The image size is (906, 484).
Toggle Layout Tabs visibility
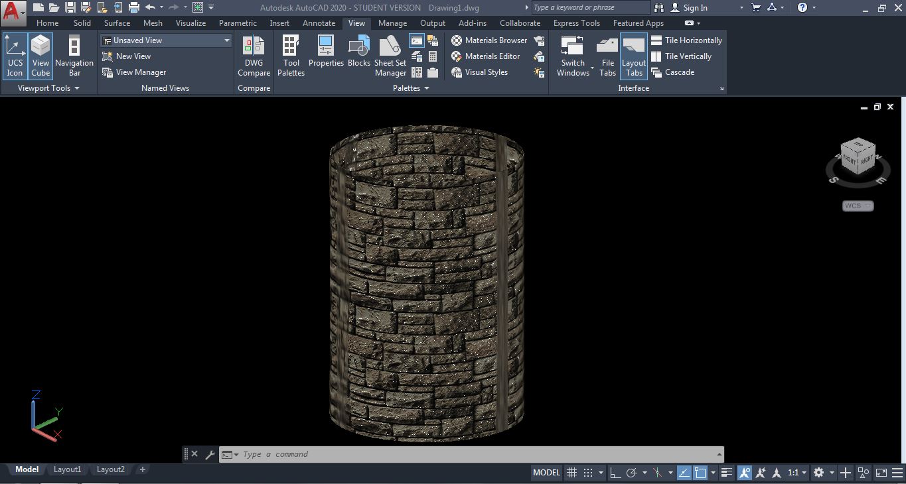(633, 56)
